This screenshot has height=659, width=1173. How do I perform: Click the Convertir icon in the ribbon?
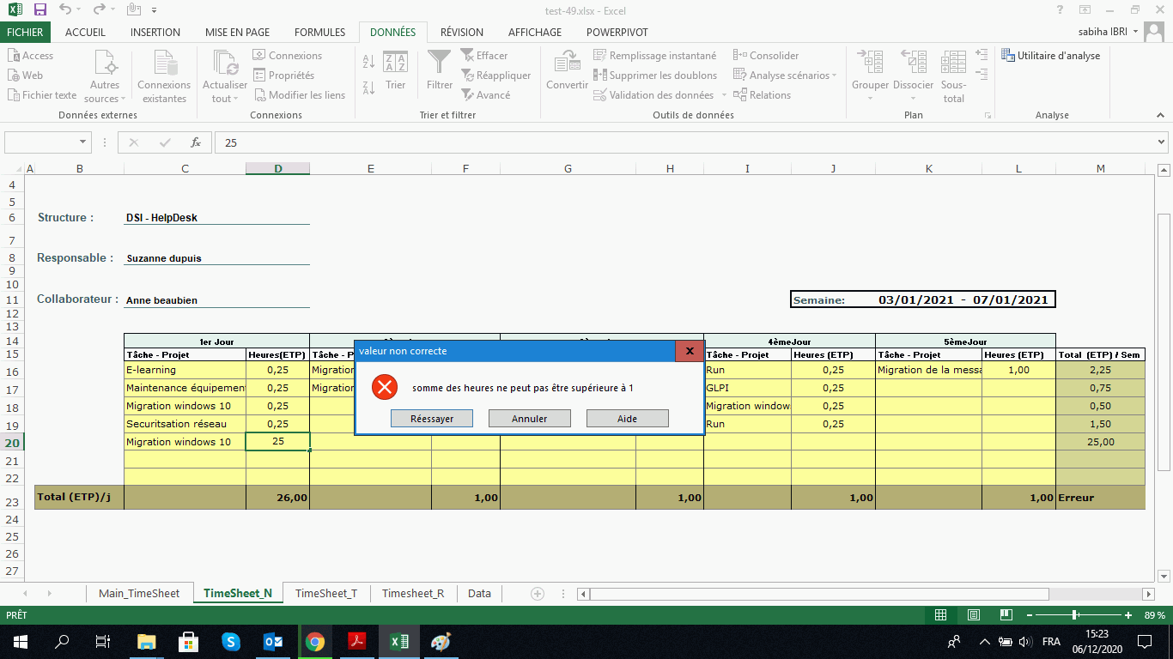point(567,63)
